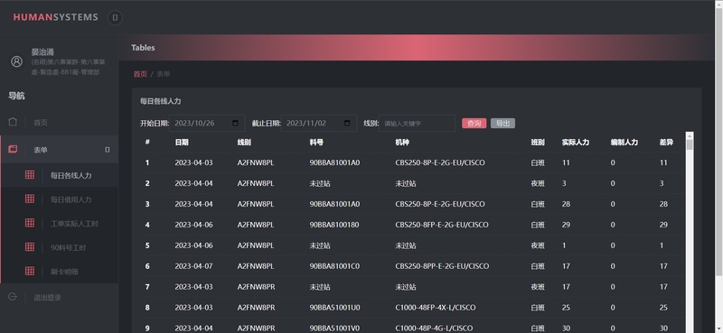The image size is (723, 333).
Task: Click the logout icon beside 退出登录
Action: coord(13,297)
